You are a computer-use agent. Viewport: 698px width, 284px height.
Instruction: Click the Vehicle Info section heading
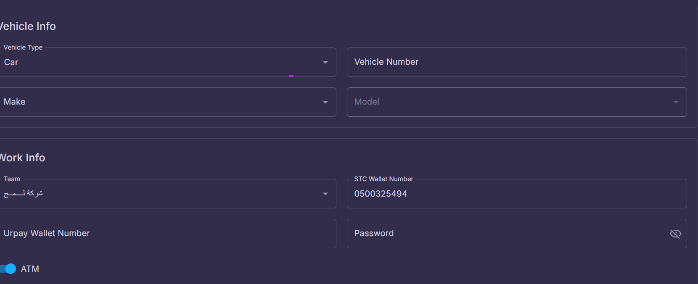tap(28, 26)
